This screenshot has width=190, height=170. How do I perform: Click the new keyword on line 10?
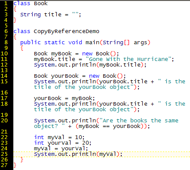(x=87, y=54)
